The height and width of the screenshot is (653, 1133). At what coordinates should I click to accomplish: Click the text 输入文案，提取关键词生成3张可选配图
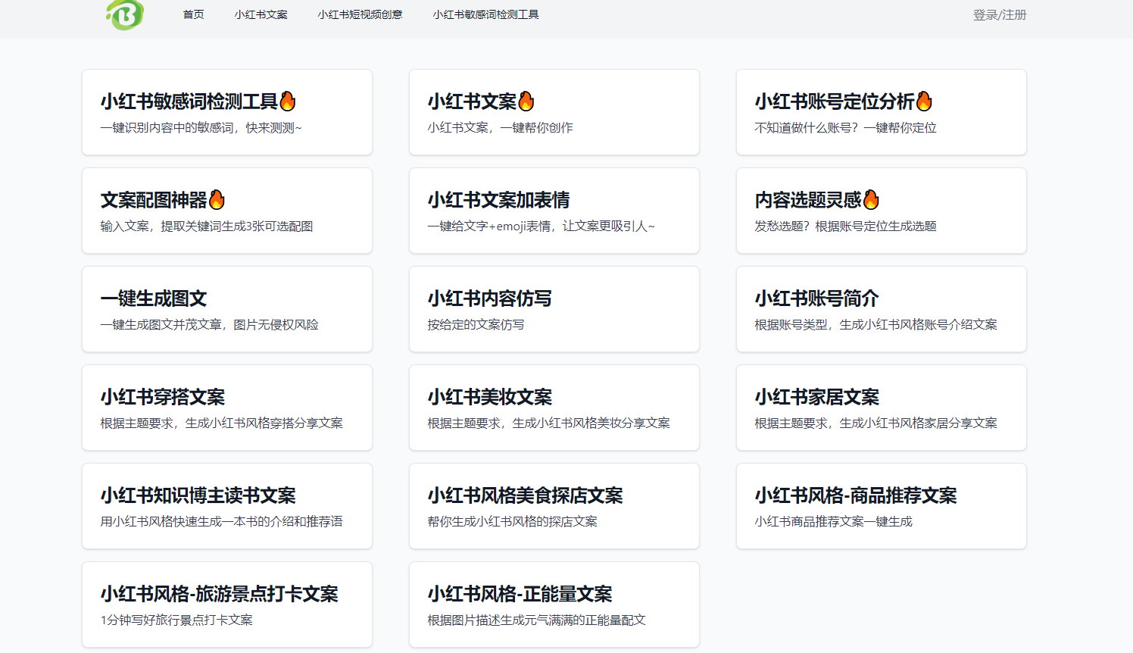pyautogui.click(x=207, y=227)
